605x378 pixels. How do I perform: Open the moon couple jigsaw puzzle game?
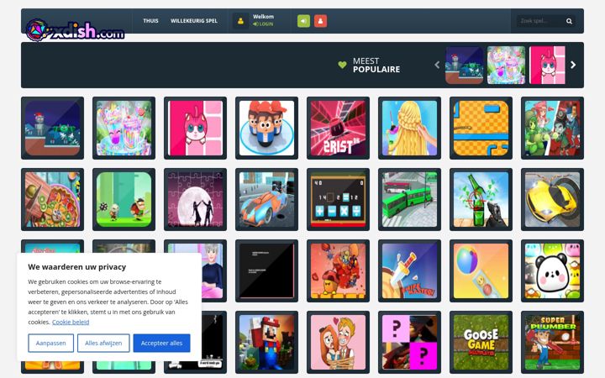pyautogui.click(x=195, y=199)
